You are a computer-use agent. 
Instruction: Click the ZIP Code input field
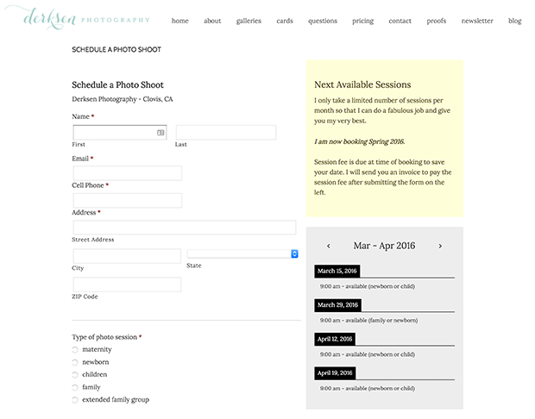(x=127, y=285)
